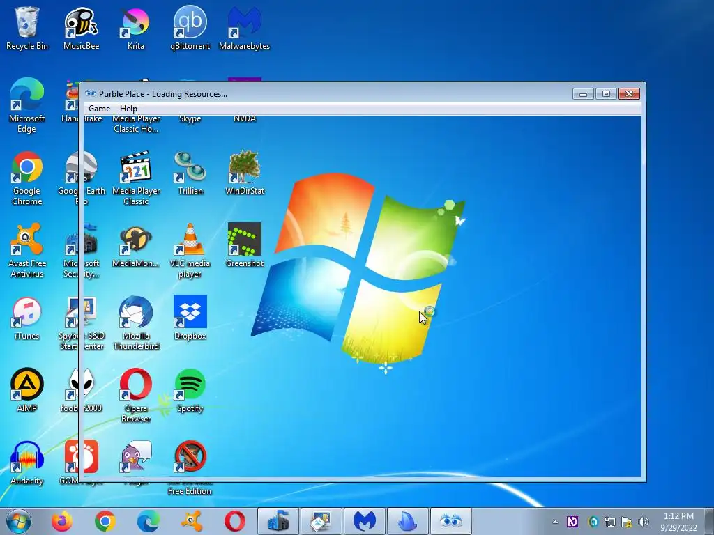Show hidden system tray icons
Screen dimensions: 714x535
click(555, 522)
